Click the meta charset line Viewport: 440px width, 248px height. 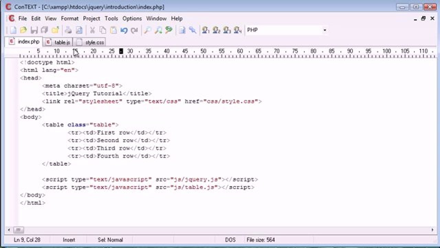point(82,86)
